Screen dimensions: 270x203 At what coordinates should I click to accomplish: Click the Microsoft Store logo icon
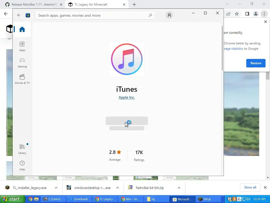coord(28,15)
